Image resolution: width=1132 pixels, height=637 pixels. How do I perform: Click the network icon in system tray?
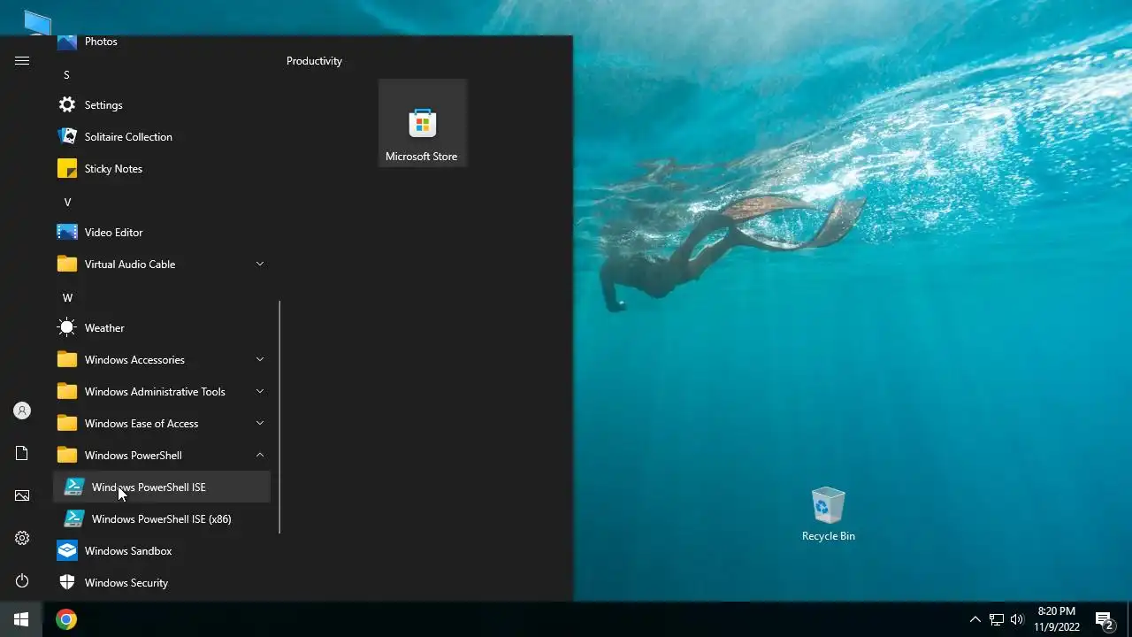point(996,619)
